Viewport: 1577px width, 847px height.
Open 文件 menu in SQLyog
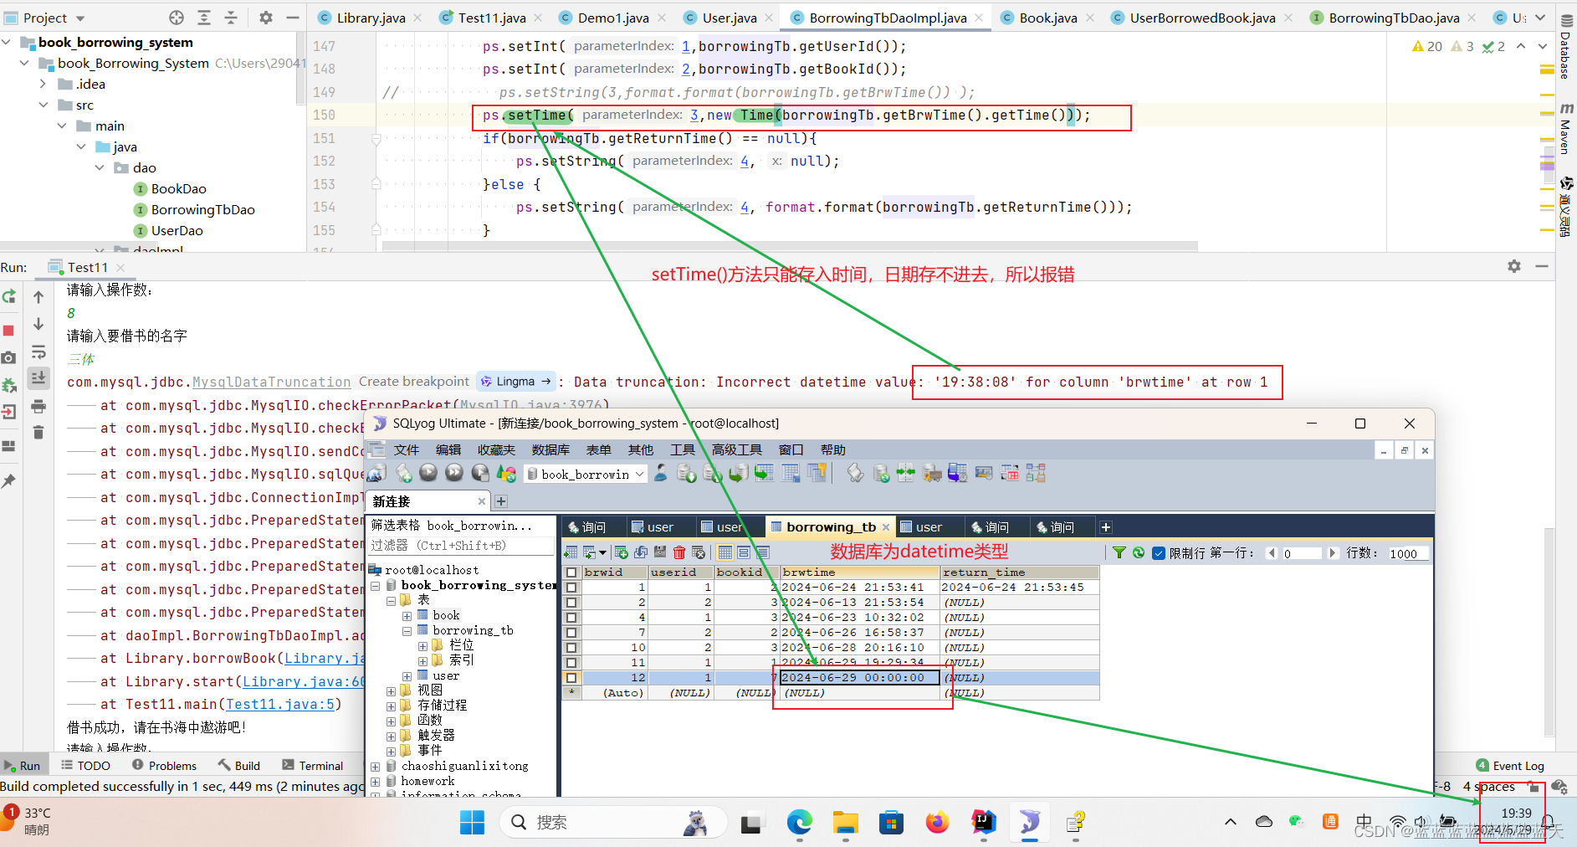[x=407, y=449]
